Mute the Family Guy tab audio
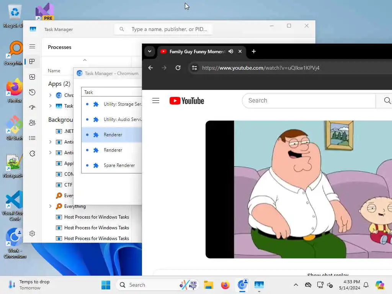392x294 pixels. coord(231,51)
